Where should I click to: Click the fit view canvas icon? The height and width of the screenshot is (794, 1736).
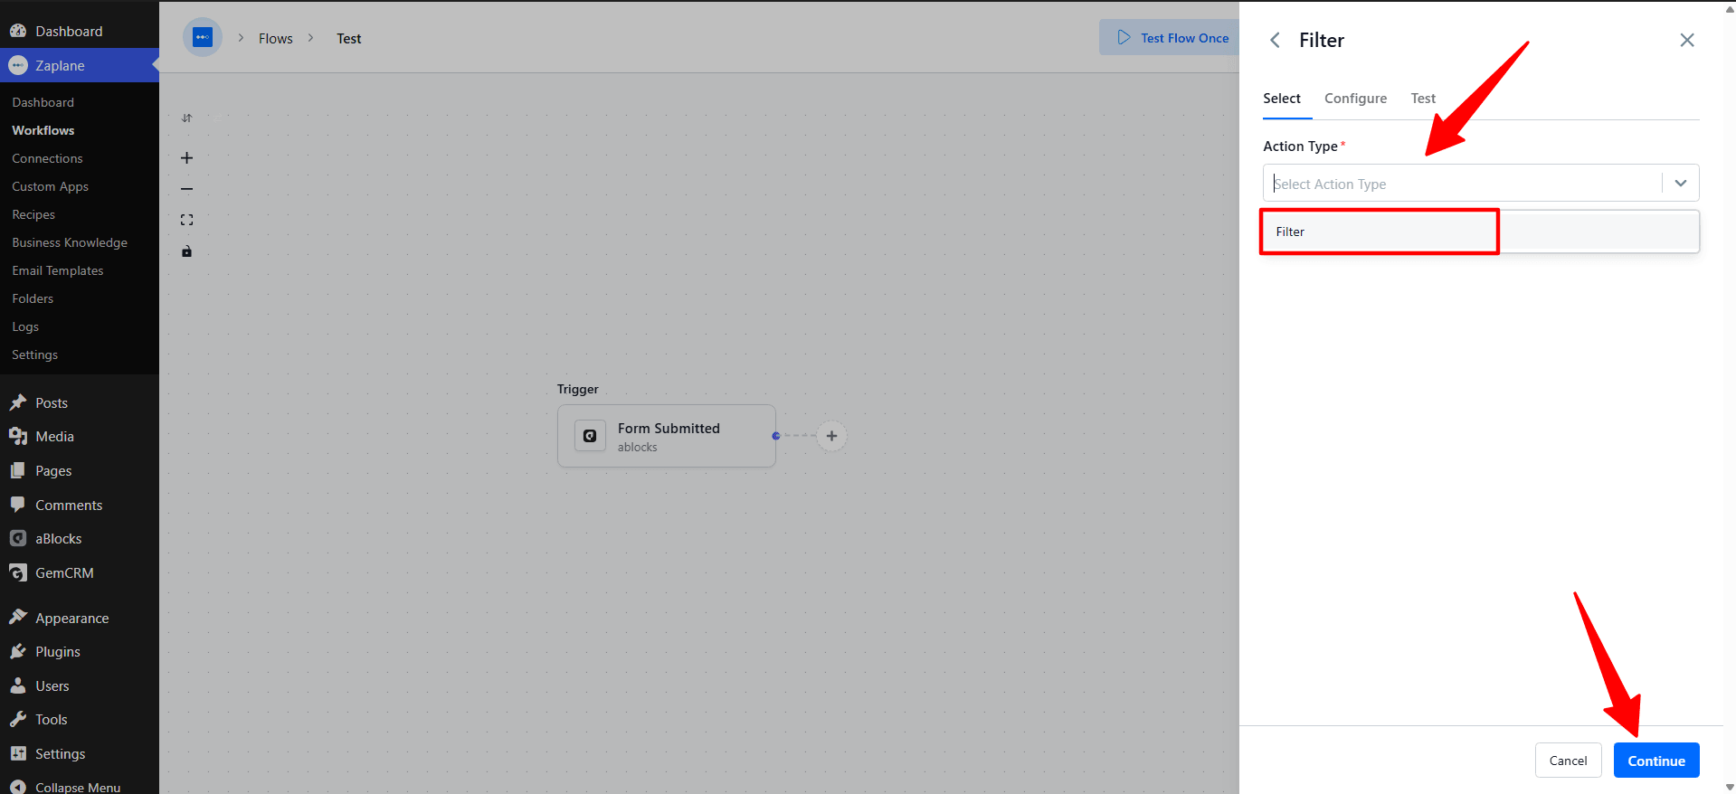coord(187,220)
